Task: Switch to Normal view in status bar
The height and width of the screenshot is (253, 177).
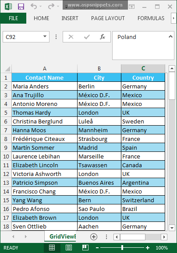Action: (52, 247)
